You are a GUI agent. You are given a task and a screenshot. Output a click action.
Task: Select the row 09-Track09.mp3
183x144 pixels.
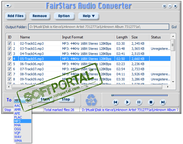[x=88, y=79]
